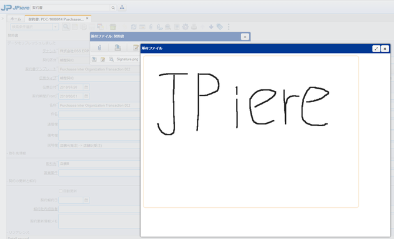
Task: Click the データをリフレッシュしました status message
Action: point(31,43)
